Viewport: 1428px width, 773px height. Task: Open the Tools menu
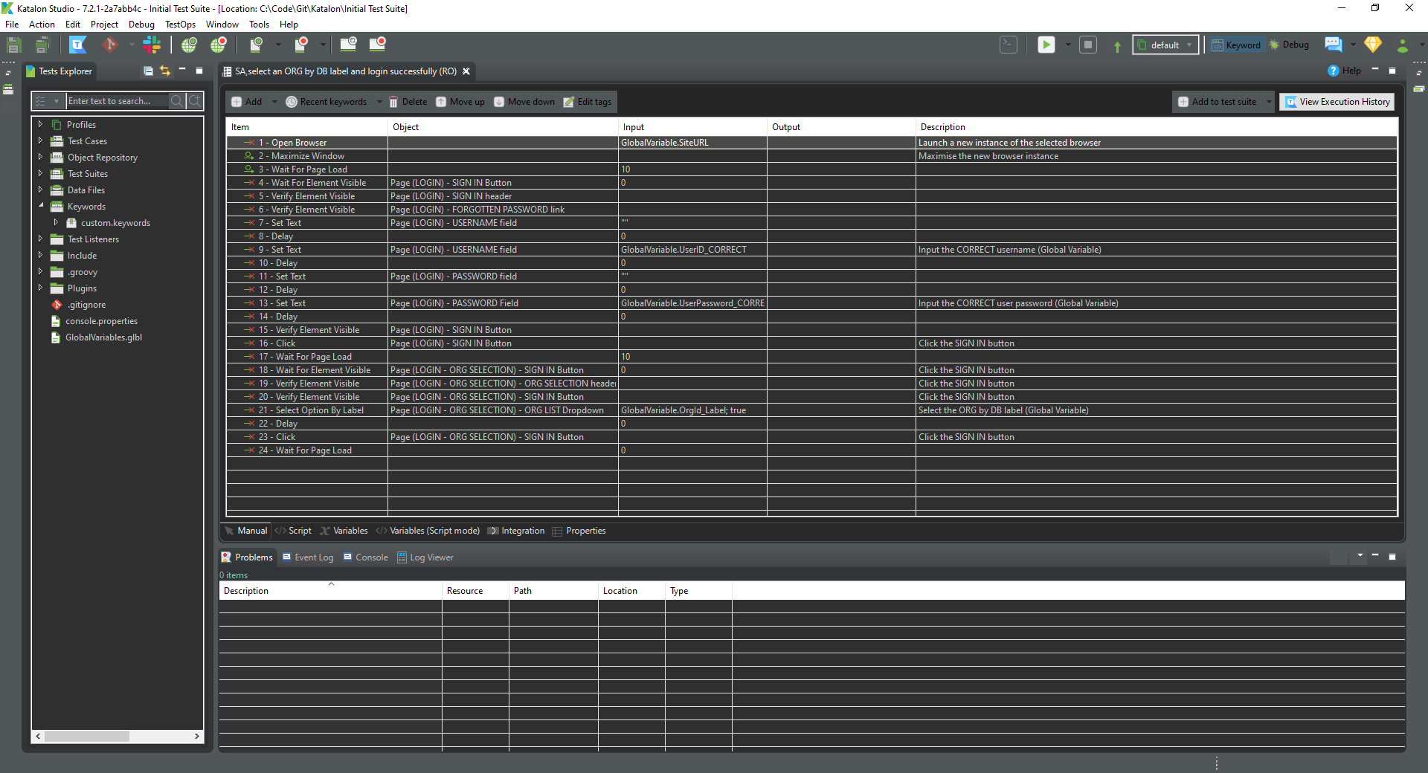[x=259, y=25]
